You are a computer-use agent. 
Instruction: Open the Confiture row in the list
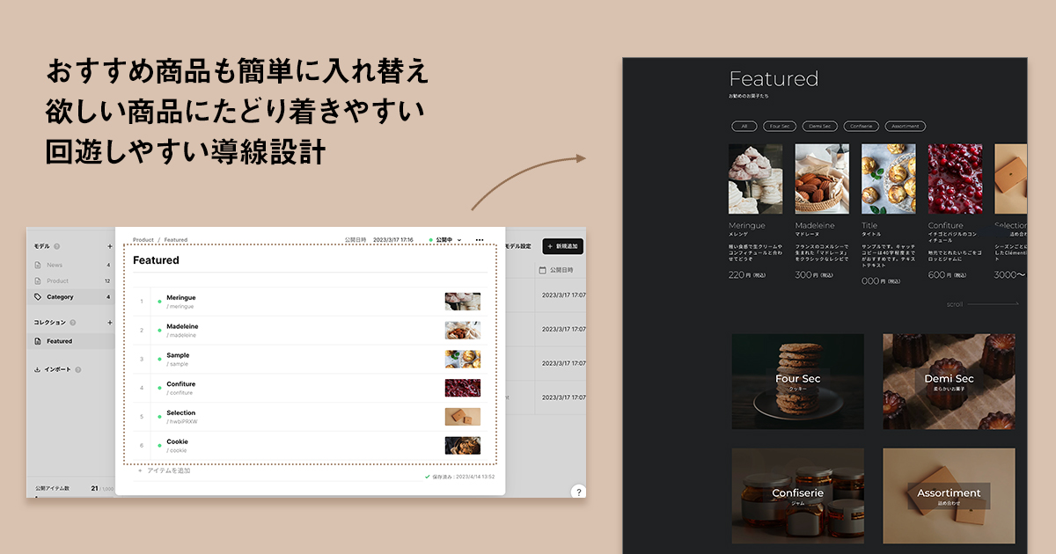(310, 388)
